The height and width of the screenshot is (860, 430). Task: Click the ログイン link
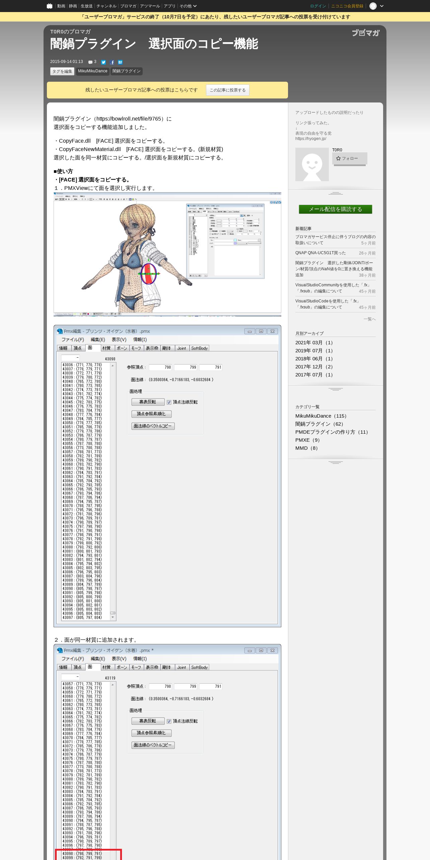[x=318, y=6]
